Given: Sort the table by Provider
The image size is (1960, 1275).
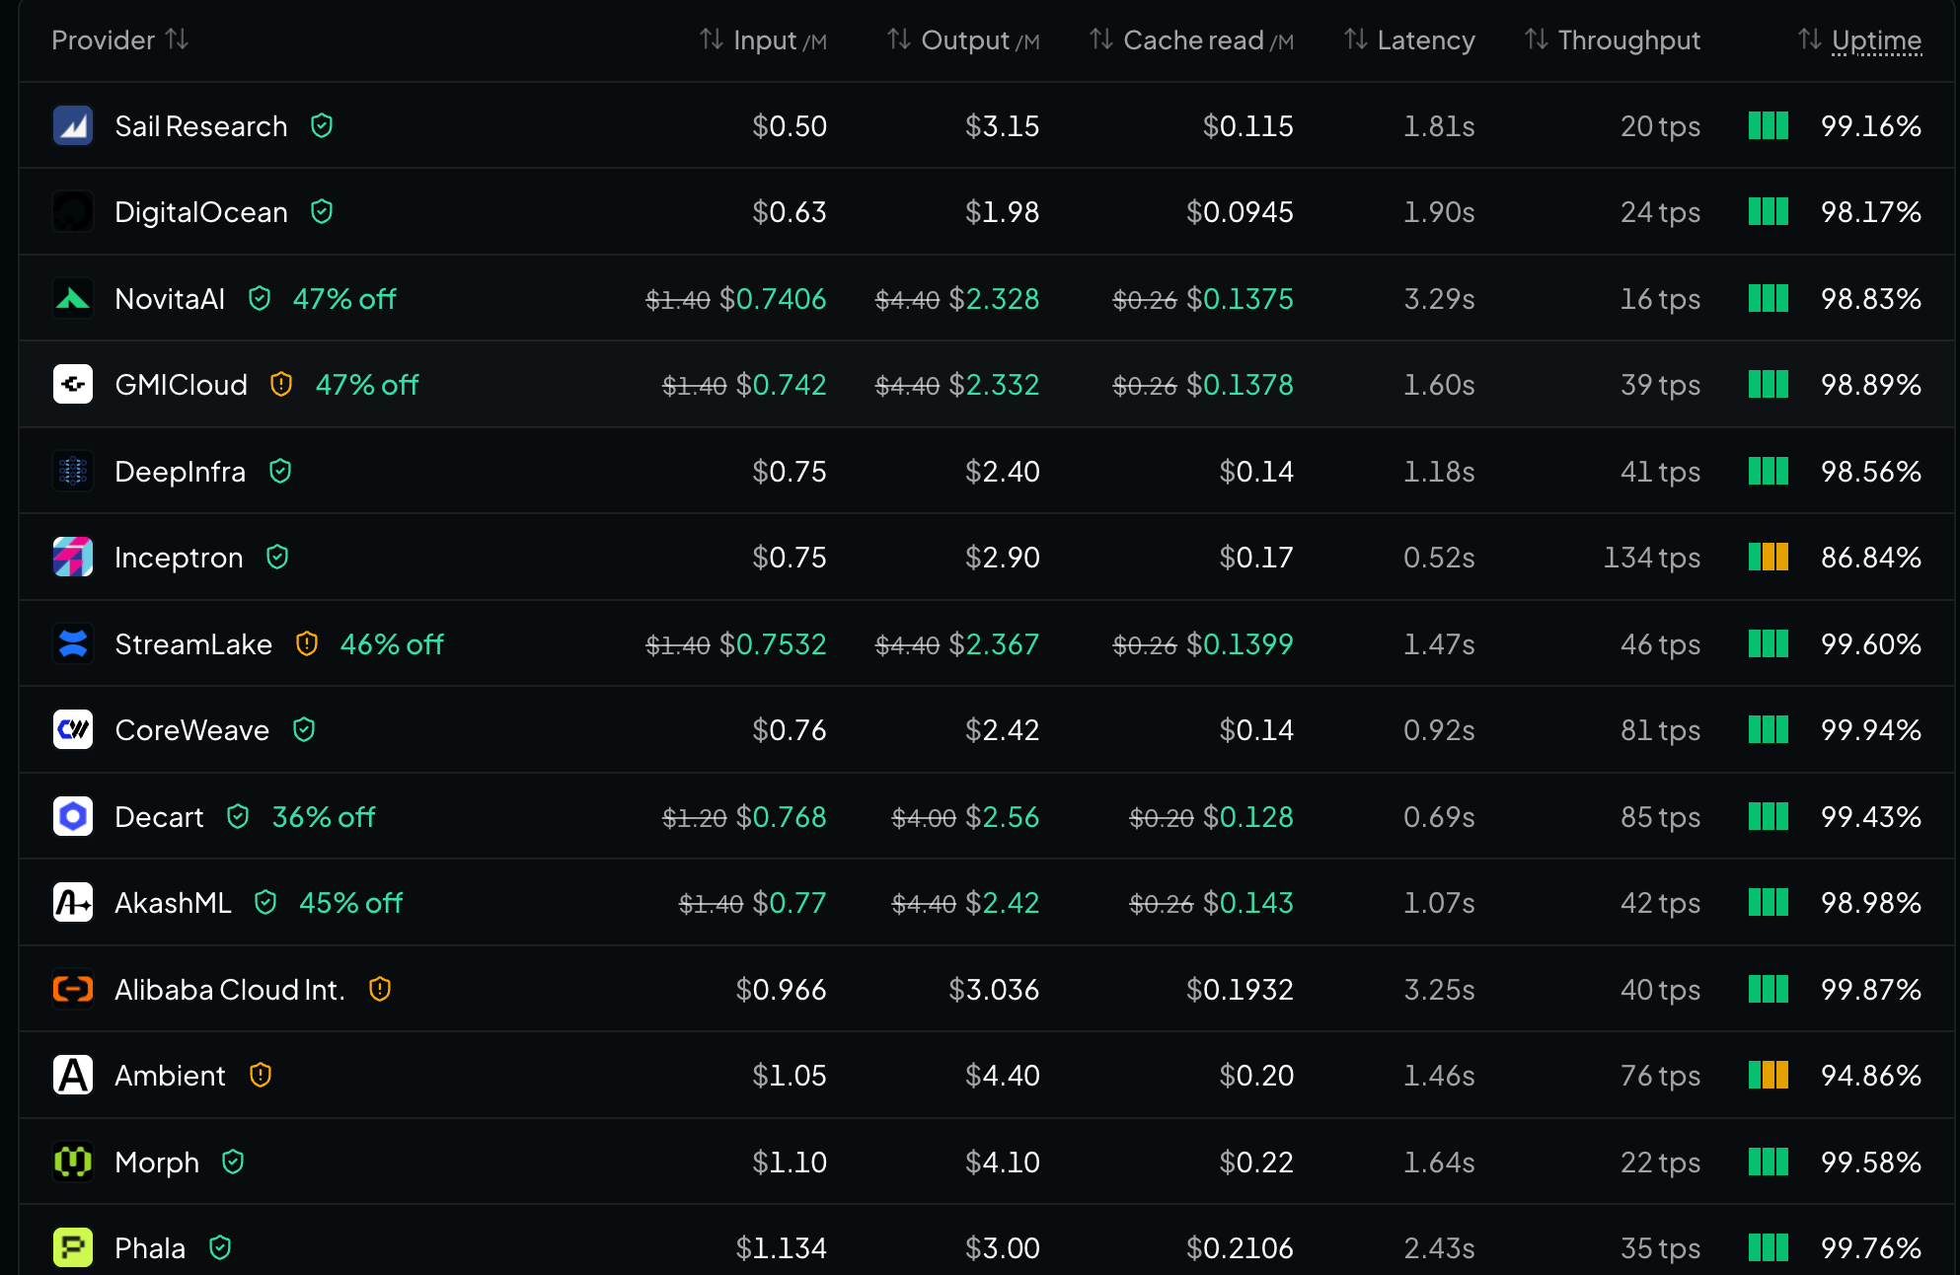Looking at the screenshot, I should coord(119,40).
